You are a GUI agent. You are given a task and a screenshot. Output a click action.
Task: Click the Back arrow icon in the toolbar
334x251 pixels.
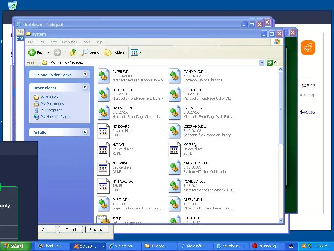coord(32,52)
